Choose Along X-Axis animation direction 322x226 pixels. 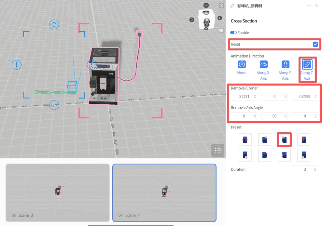point(263,64)
